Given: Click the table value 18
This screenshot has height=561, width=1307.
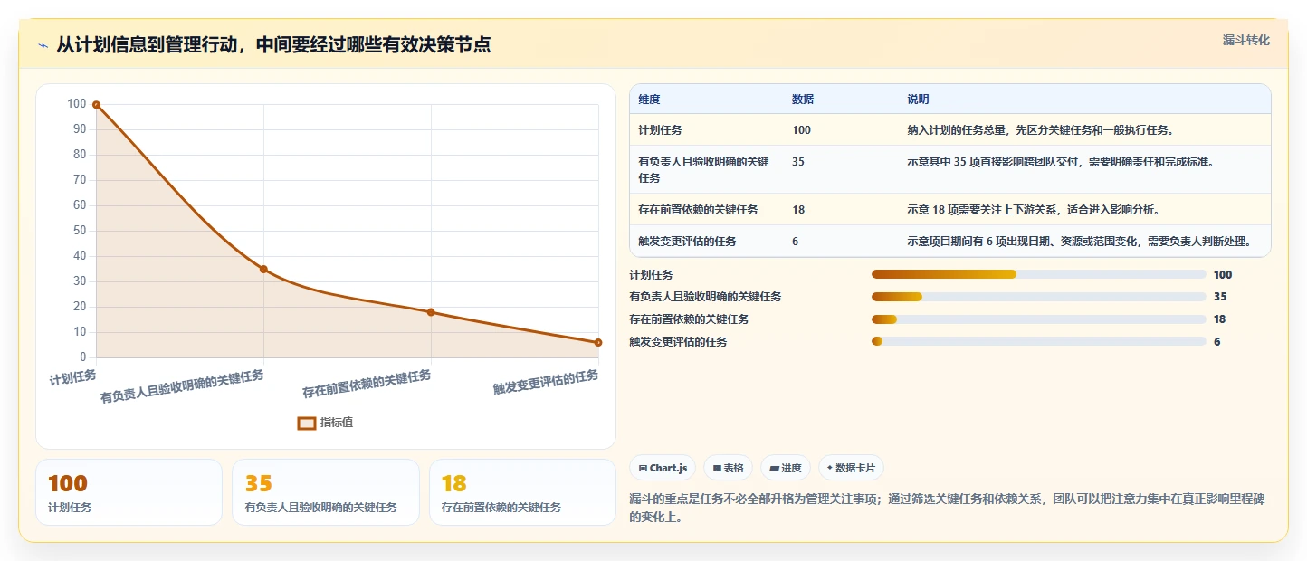Looking at the screenshot, I should tap(798, 210).
